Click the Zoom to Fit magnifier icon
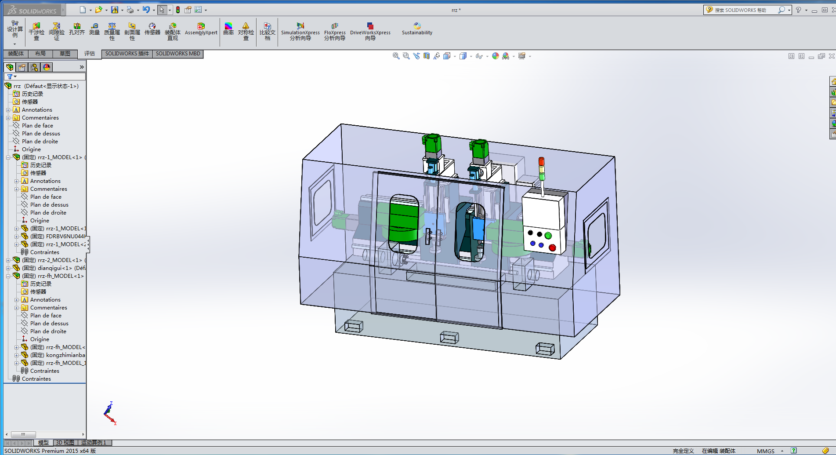The image size is (836, 455). pos(396,56)
